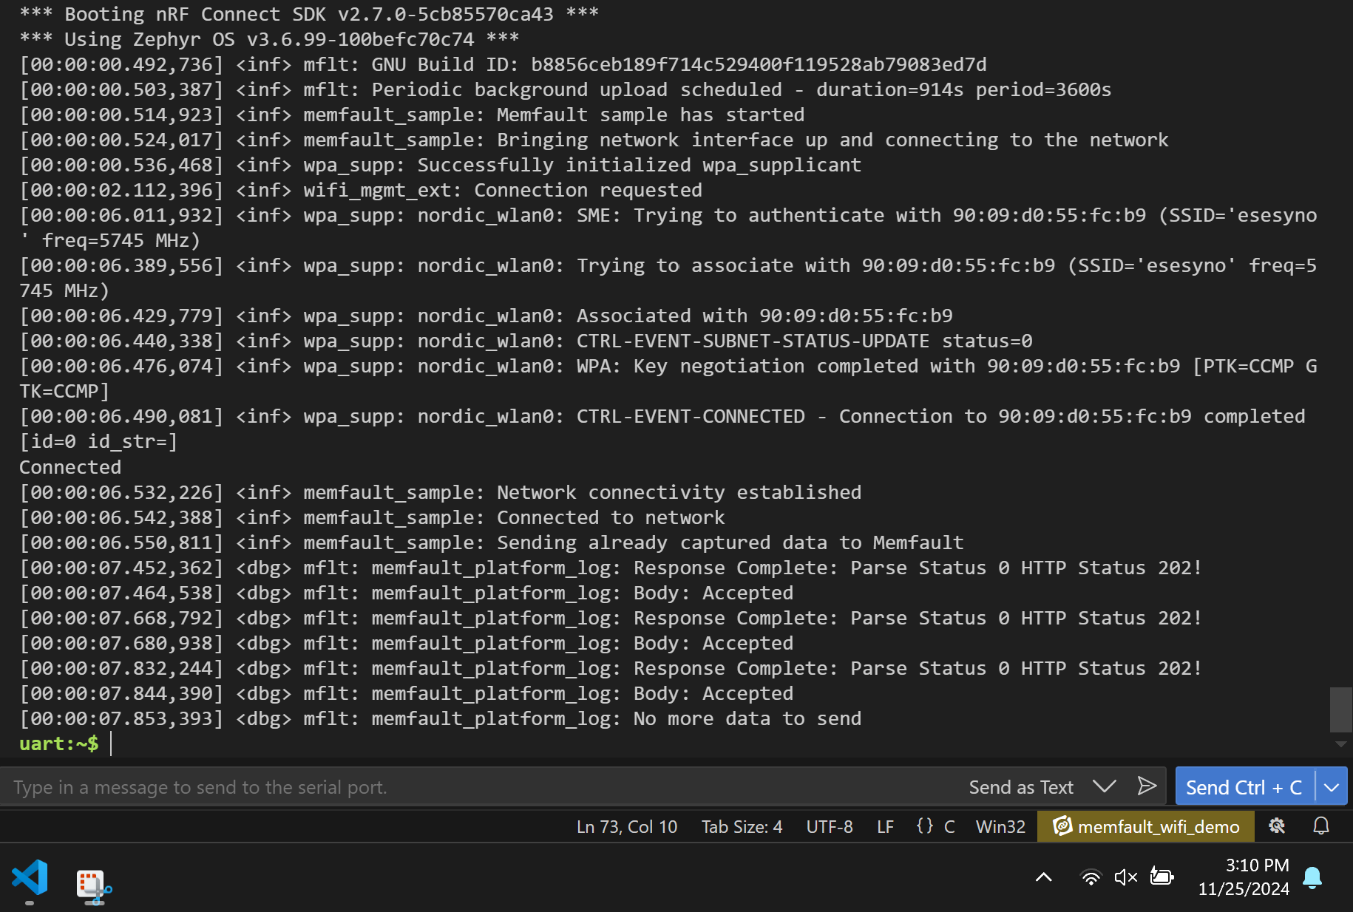Click the GNU Build ID log line
This screenshot has height=912, width=1353.
coord(503,64)
